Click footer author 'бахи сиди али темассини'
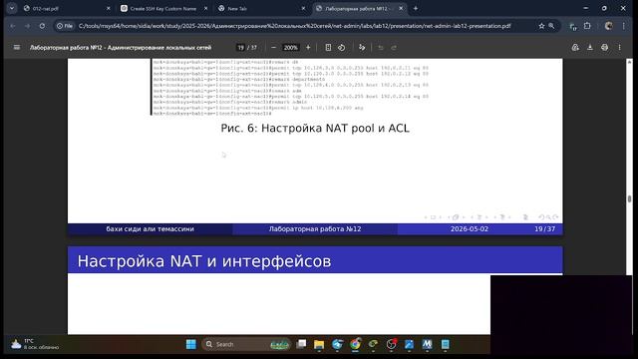Image resolution: width=638 pixels, height=359 pixels. (x=150, y=229)
